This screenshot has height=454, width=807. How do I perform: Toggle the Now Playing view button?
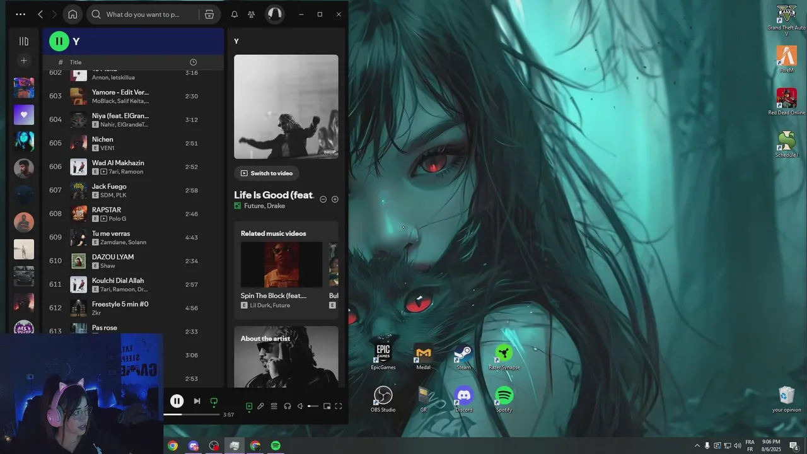click(249, 407)
